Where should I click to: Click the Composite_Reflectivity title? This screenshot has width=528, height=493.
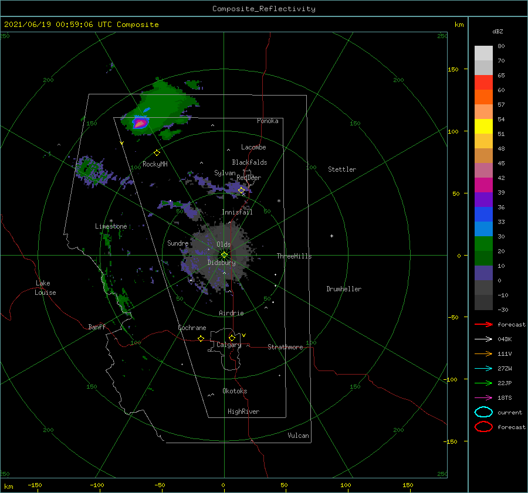(263, 9)
